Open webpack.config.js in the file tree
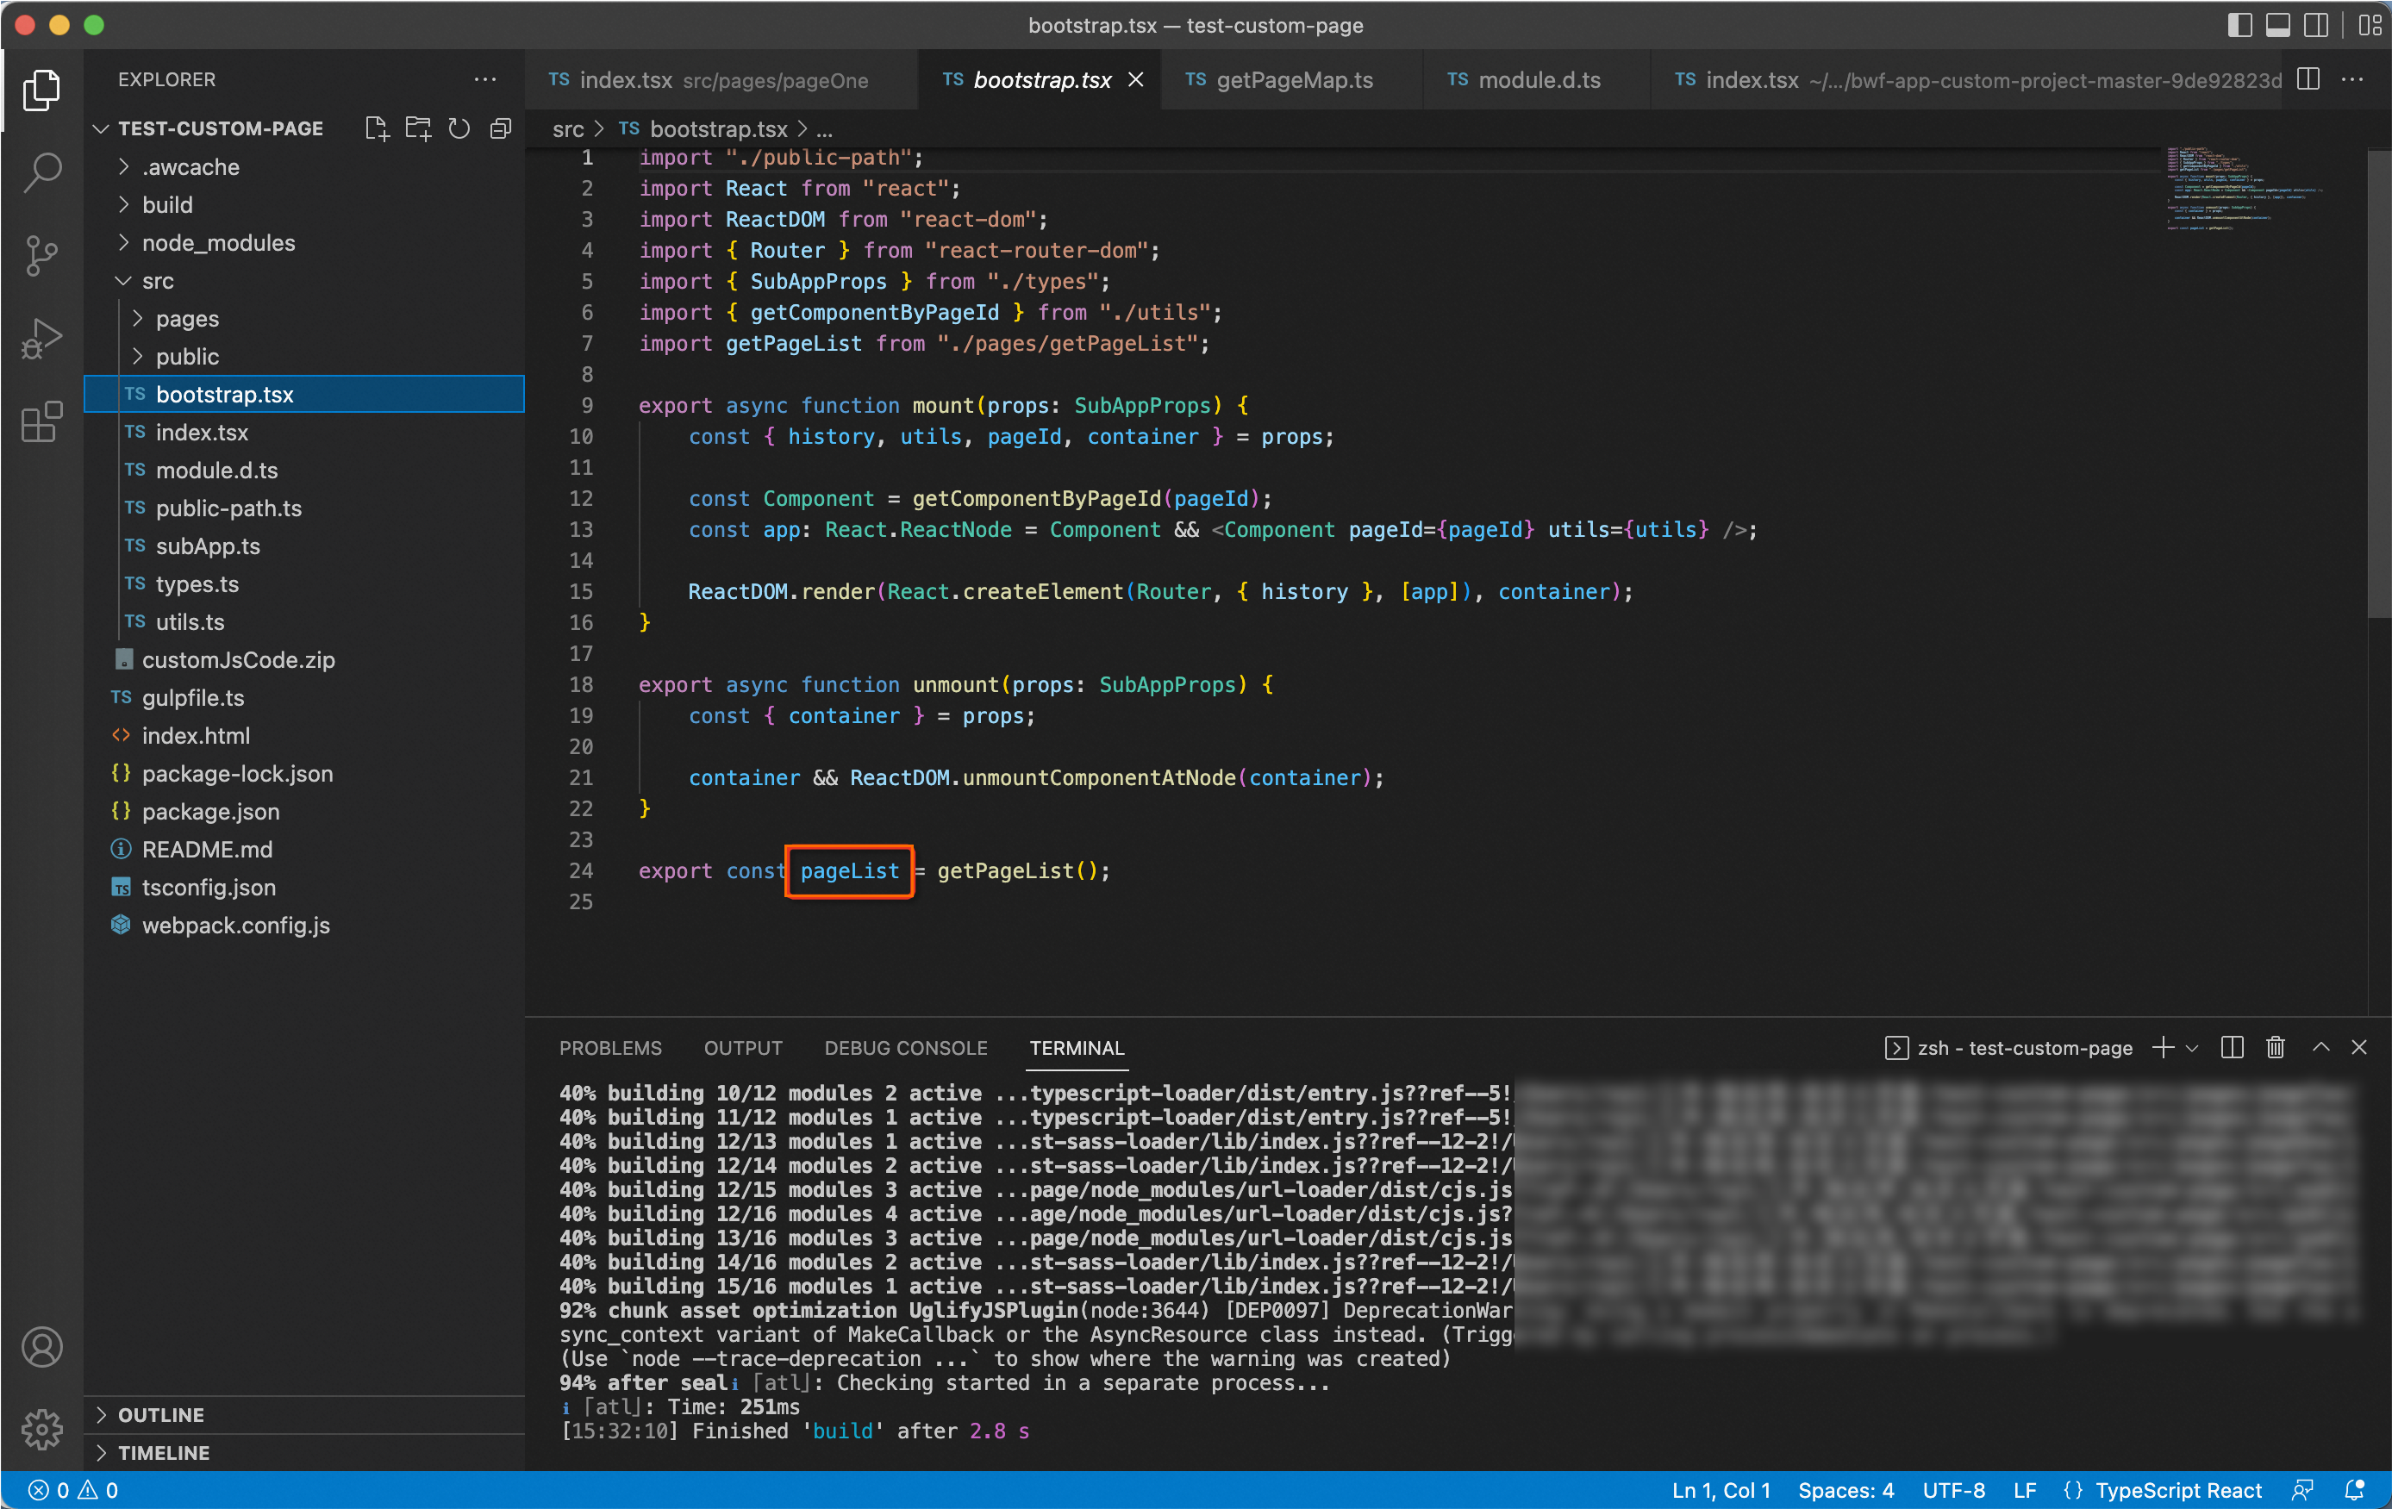 [x=304, y=924]
